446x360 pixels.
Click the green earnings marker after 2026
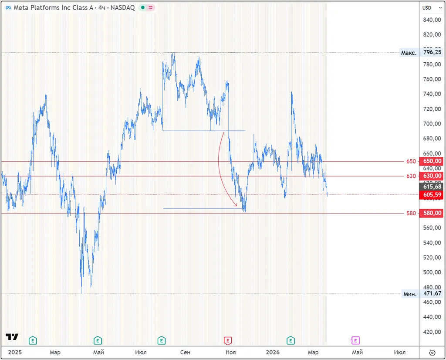291,340
